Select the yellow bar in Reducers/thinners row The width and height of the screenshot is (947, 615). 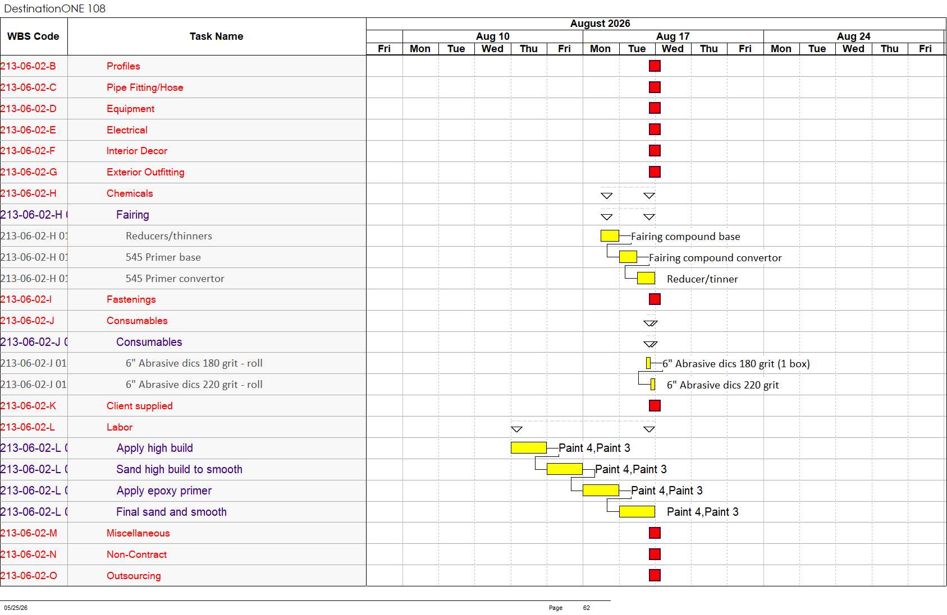[610, 235]
